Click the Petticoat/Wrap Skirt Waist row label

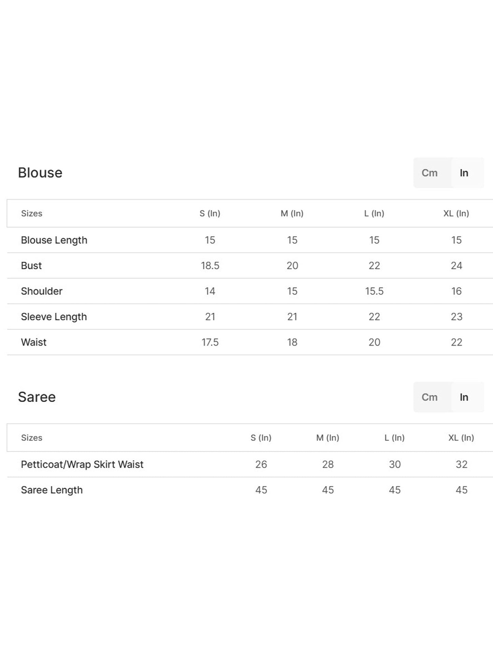82,464
